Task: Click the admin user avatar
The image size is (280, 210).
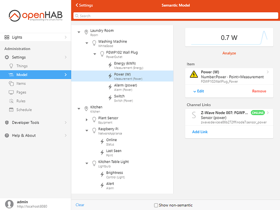Action: [x=9, y=204]
